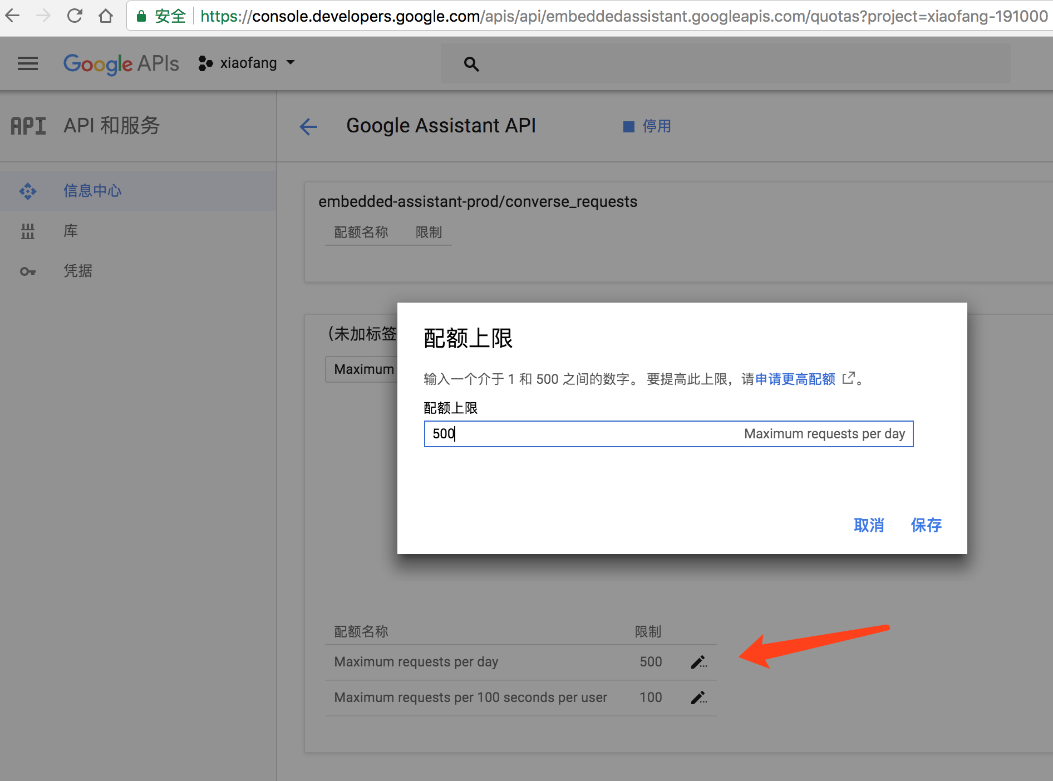
Task: Open 信息中心 in the sidebar
Action: (138, 191)
